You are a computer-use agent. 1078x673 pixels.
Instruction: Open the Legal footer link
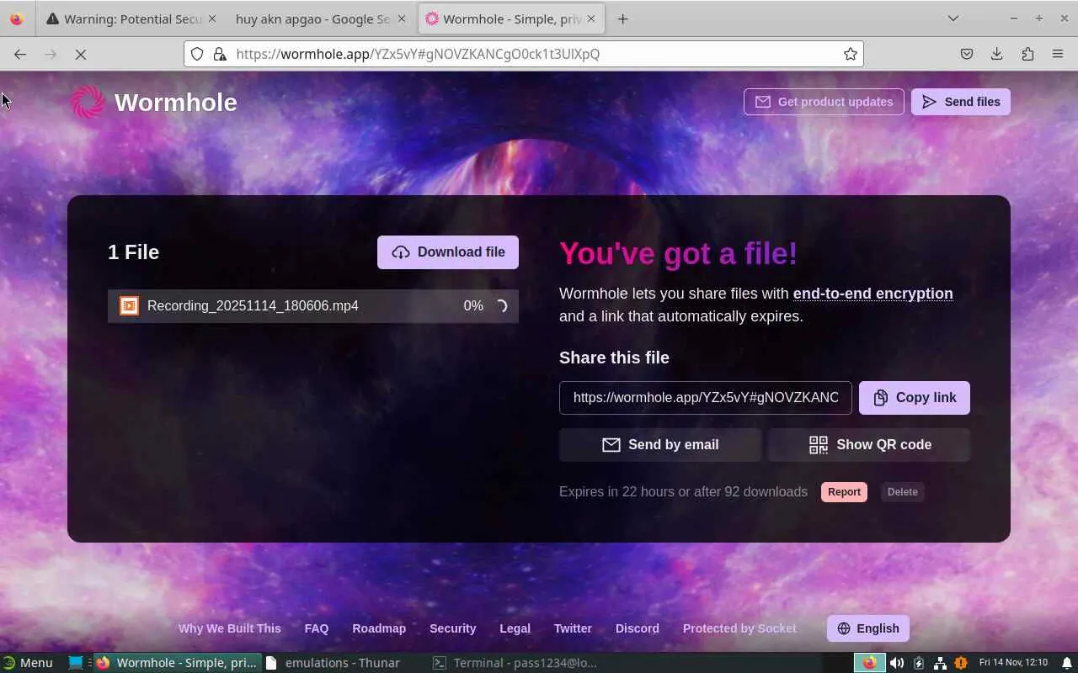click(x=515, y=628)
